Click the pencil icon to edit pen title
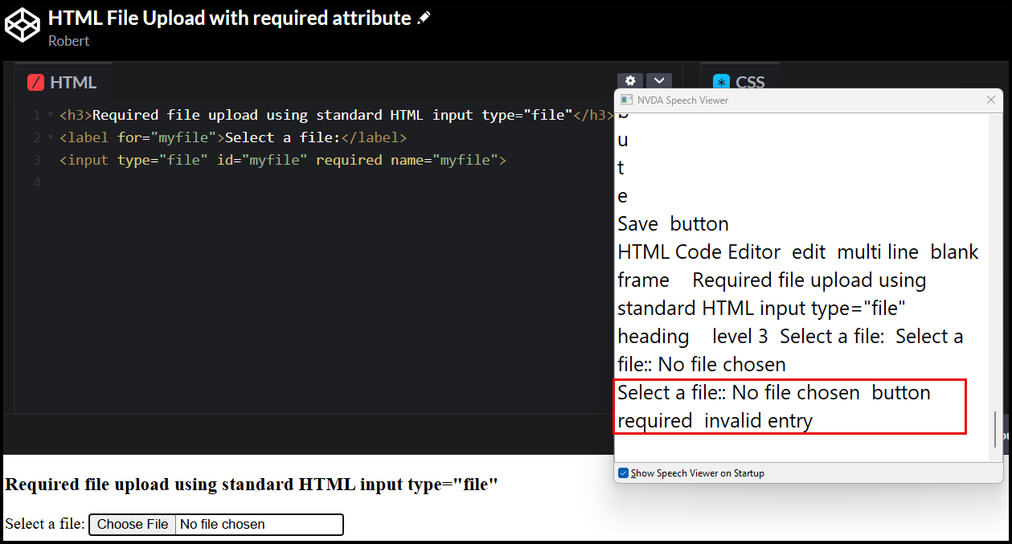Screen dimensions: 1012x544 [424, 18]
